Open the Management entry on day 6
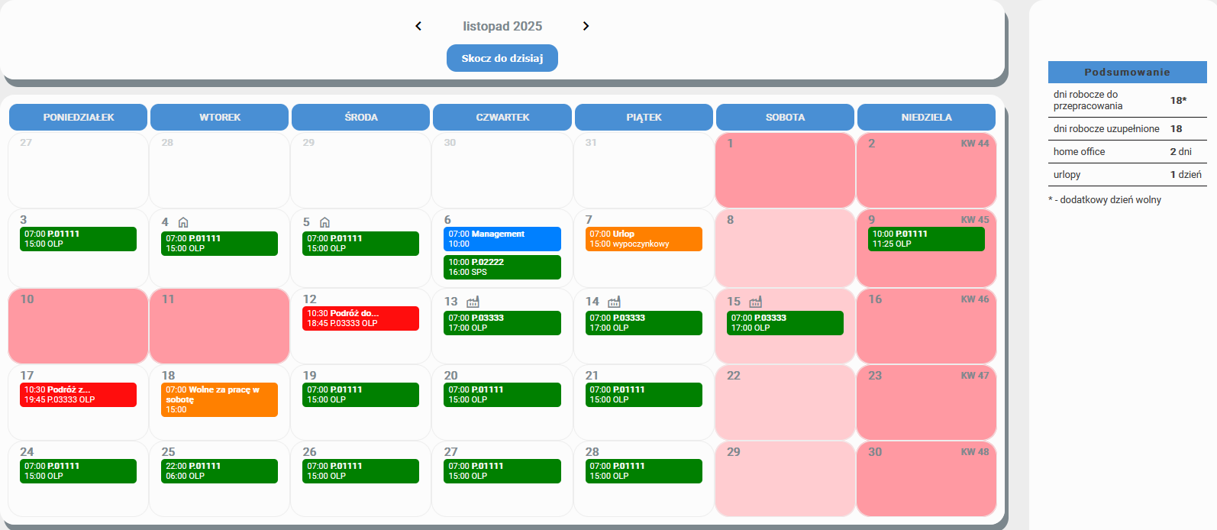Screen dimensions: 1217x530 coord(502,239)
